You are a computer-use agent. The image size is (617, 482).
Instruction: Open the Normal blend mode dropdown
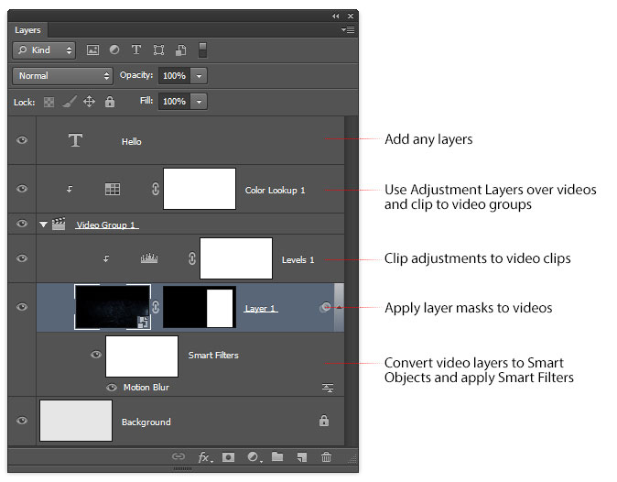62,76
